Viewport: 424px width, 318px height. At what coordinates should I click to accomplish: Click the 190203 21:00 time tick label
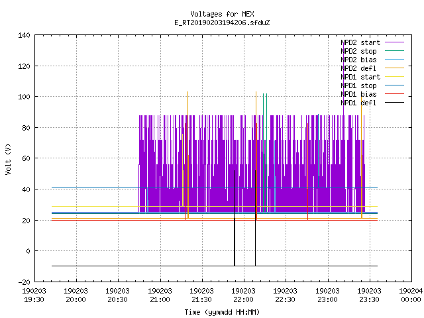pyautogui.click(x=160, y=295)
